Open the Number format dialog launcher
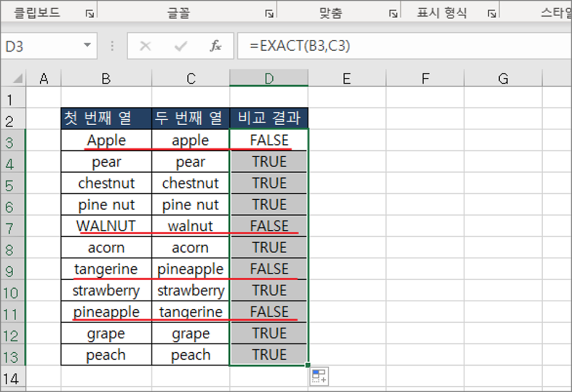The height and width of the screenshot is (392, 572). point(492,14)
